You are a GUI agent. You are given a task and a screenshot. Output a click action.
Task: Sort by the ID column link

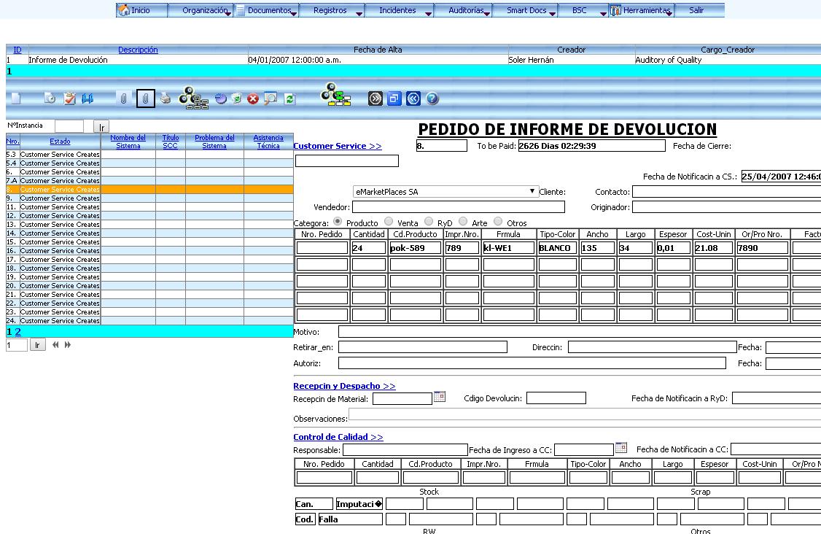(x=17, y=50)
